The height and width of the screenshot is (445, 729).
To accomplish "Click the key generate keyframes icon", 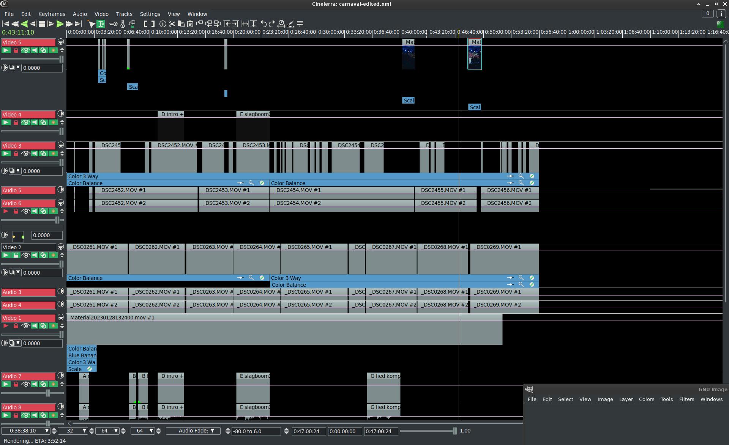I will tap(113, 24).
